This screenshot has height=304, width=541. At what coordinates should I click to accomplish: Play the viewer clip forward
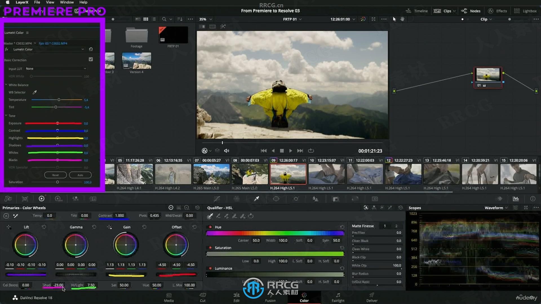291,151
